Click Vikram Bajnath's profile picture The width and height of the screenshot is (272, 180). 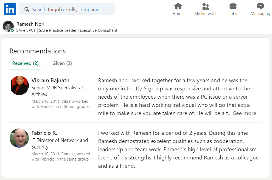[x=19, y=85]
